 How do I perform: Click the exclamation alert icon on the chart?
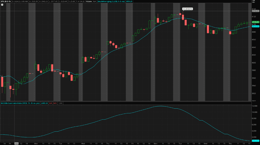point(2,5)
